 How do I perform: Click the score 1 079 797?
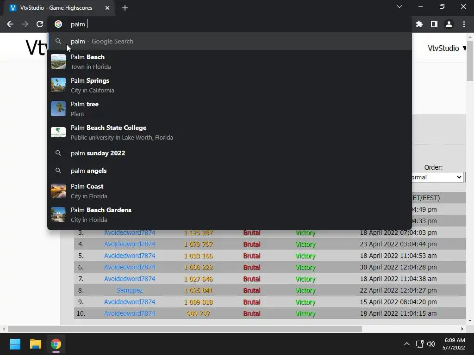(198, 244)
